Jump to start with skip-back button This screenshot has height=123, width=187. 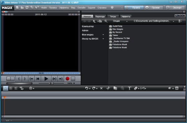pyautogui.click(x=38, y=79)
